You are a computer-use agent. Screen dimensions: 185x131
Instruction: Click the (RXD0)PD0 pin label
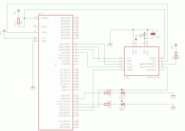tap(64, 116)
